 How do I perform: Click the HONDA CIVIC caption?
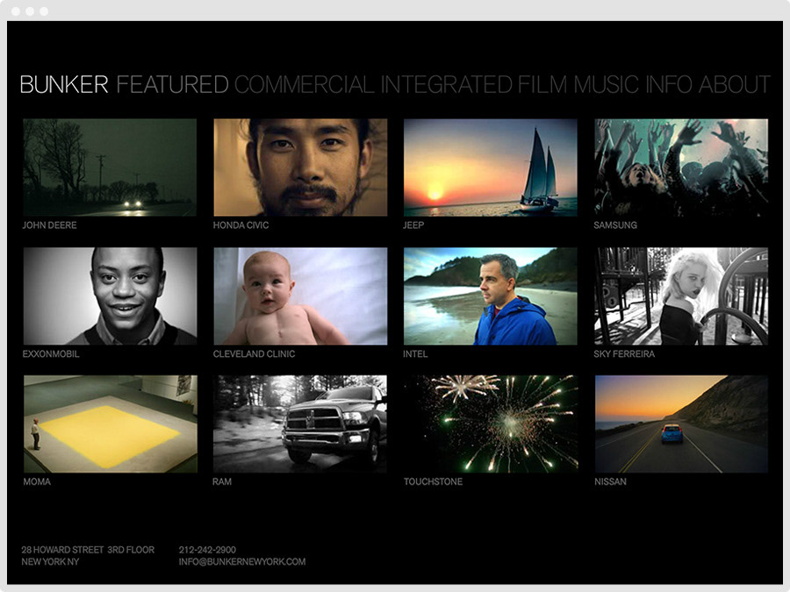tap(241, 225)
